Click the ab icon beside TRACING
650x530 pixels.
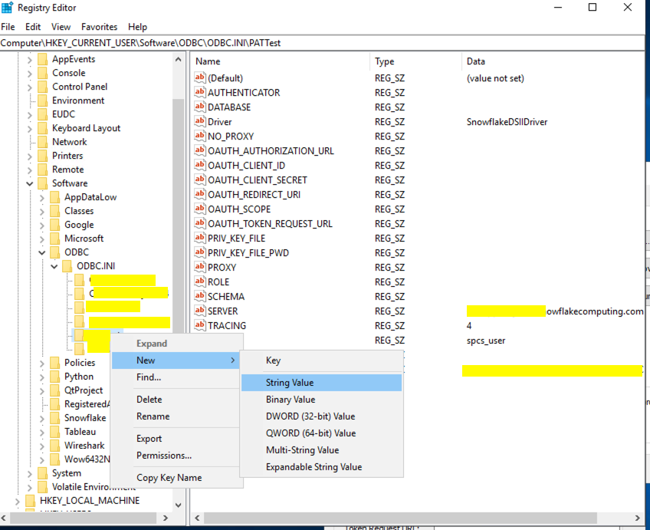click(x=201, y=325)
